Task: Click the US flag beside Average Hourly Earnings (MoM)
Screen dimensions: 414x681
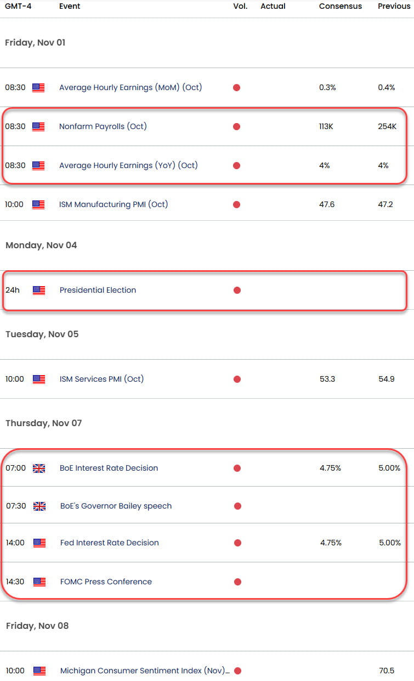Action: tap(39, 87)
